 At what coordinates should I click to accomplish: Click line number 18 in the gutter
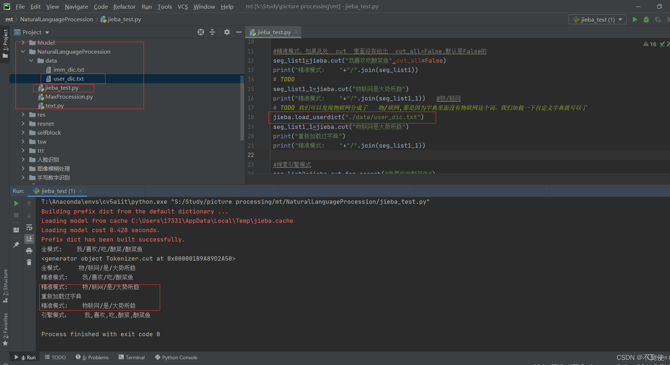251,117
